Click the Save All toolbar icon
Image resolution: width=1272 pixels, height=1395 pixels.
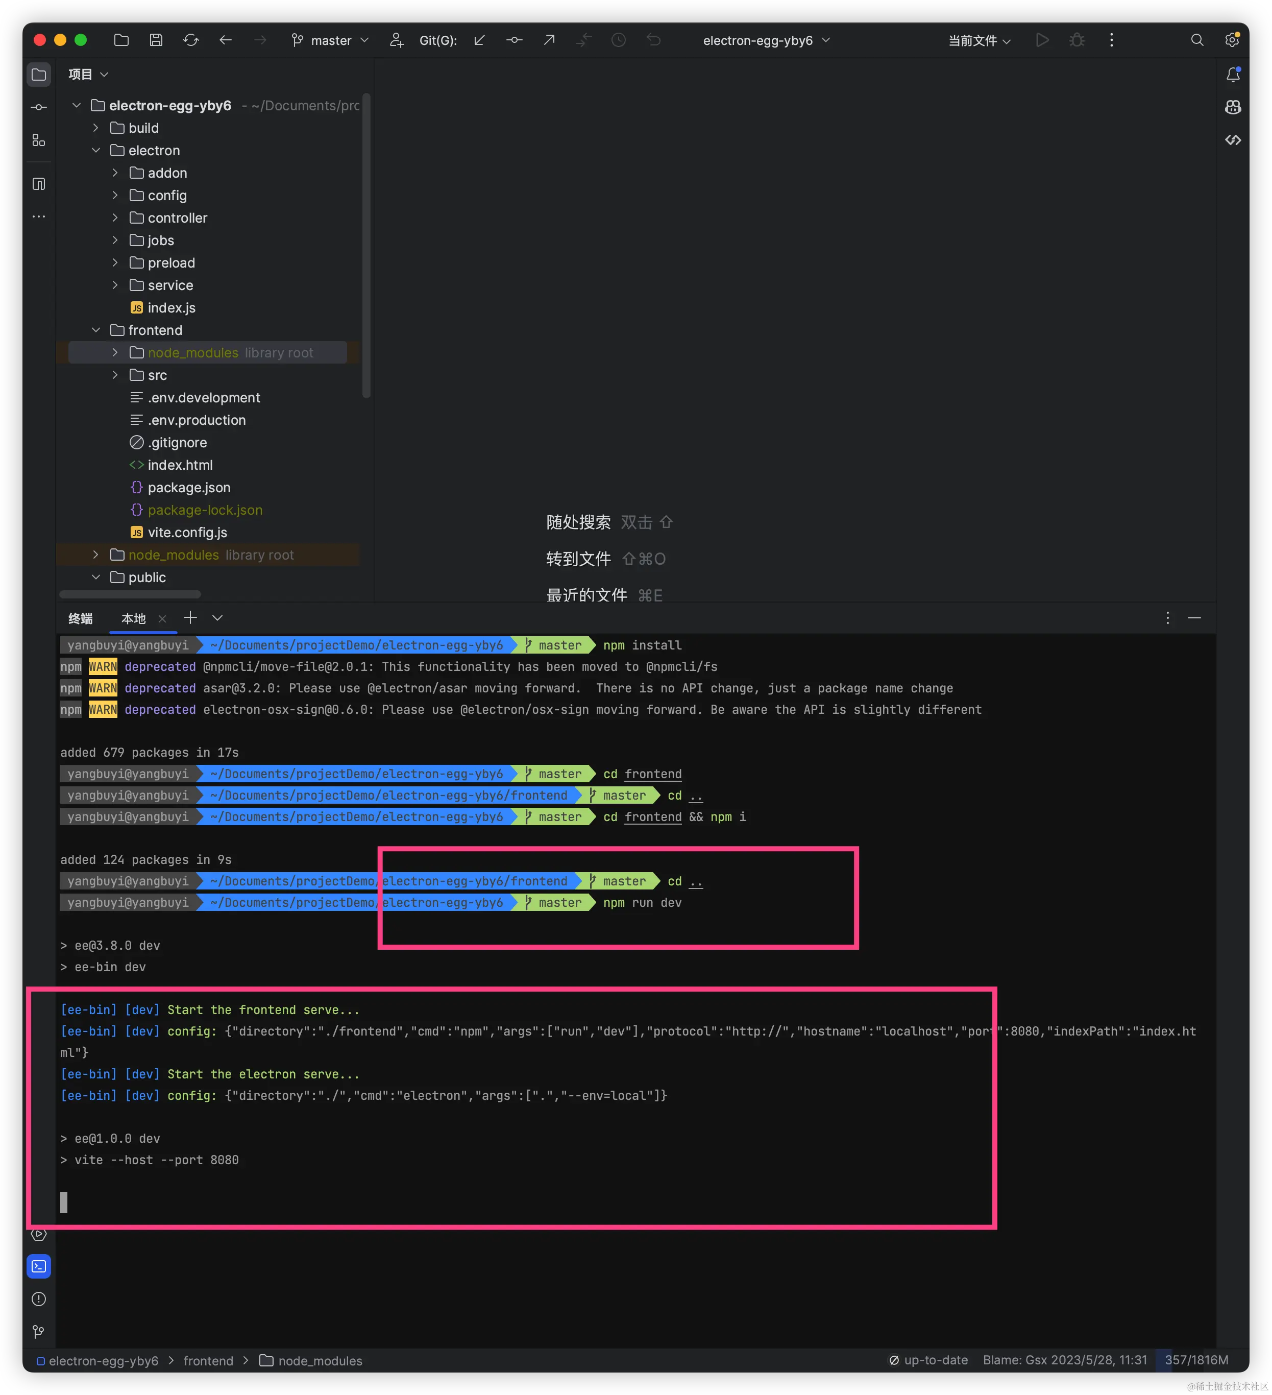156,40
